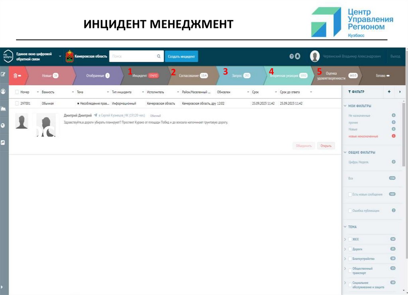408x295 pixels.
Task: Open the user profile icon in sidebar
Action: pos(3,91)
